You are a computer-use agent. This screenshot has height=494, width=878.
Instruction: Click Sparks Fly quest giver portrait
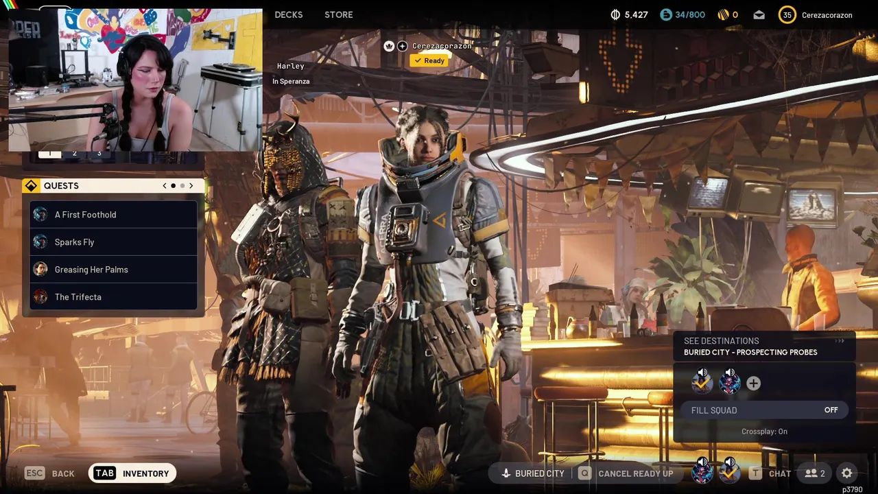click(40, 242)
